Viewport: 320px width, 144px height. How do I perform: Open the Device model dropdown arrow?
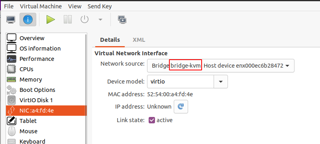click(221, 82)
